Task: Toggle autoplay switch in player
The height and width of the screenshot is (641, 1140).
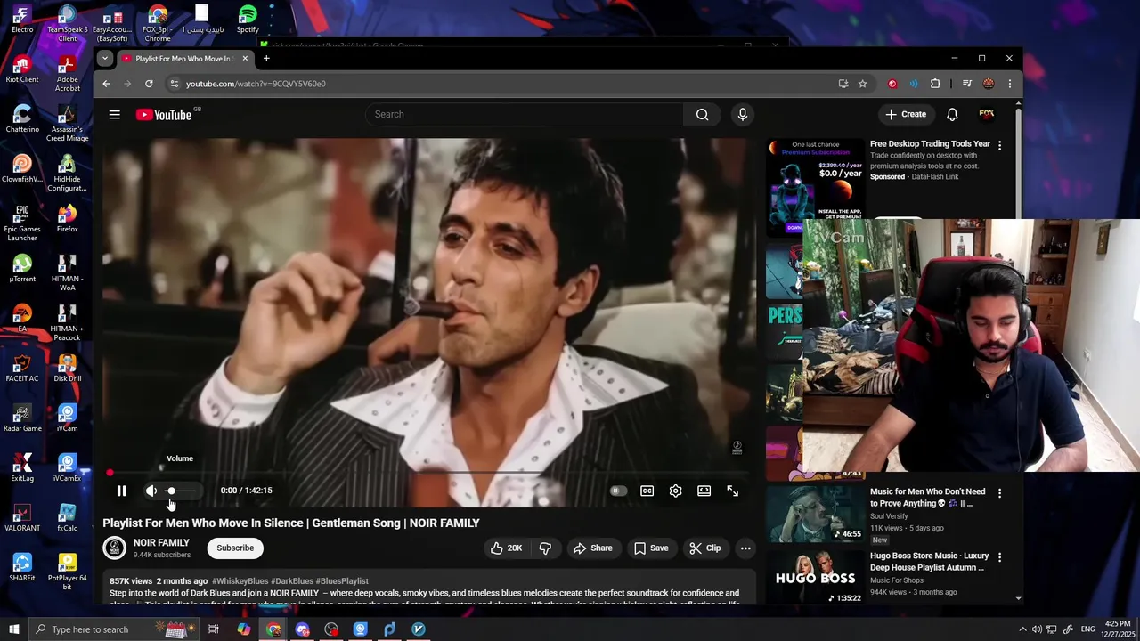Action: click(x=617, y=491)
